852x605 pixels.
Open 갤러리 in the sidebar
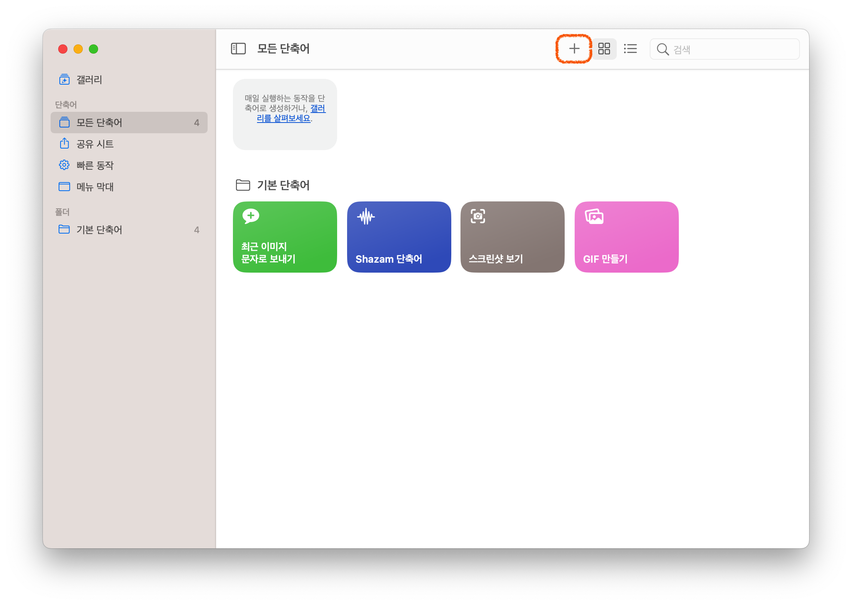[89, 80]
